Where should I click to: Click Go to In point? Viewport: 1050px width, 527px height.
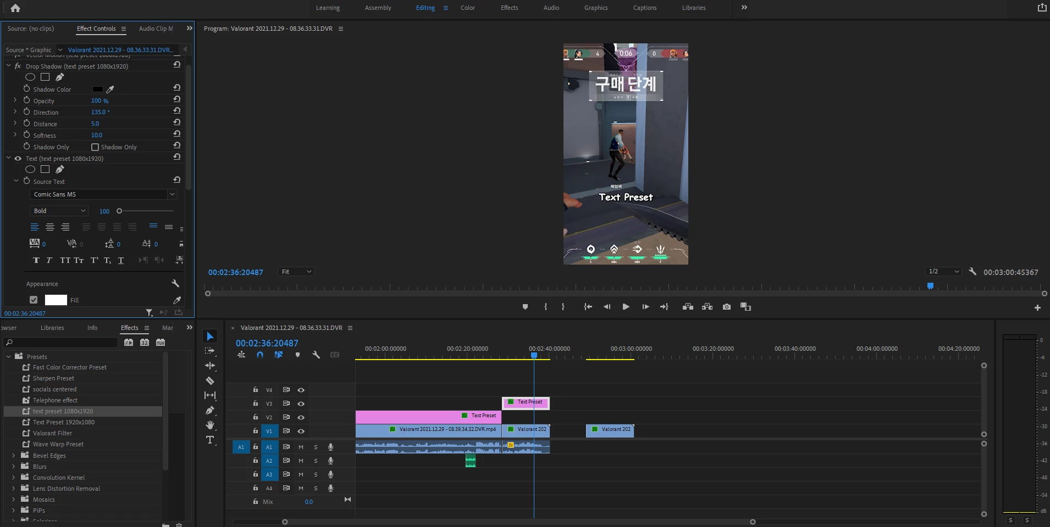(588, 307)
